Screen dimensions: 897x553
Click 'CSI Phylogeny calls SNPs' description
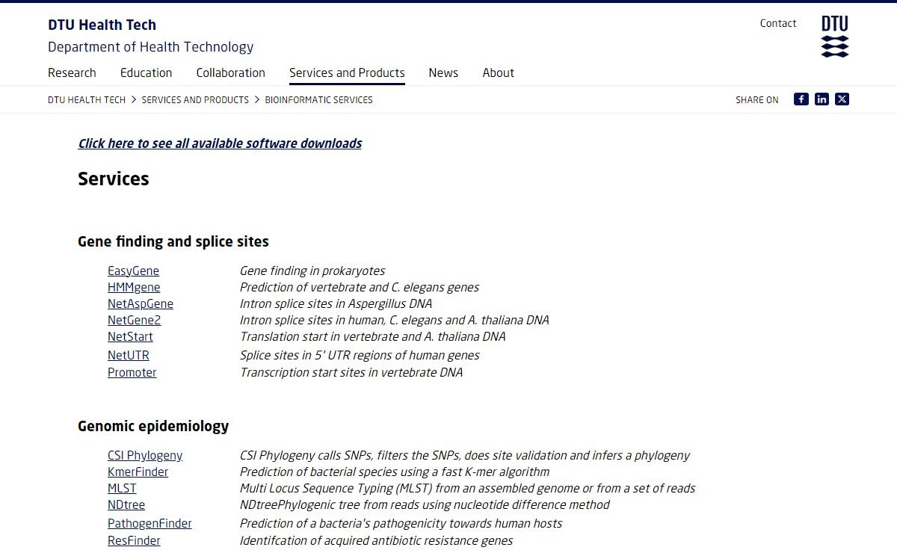pyautogui.click(x=465, y=455)
